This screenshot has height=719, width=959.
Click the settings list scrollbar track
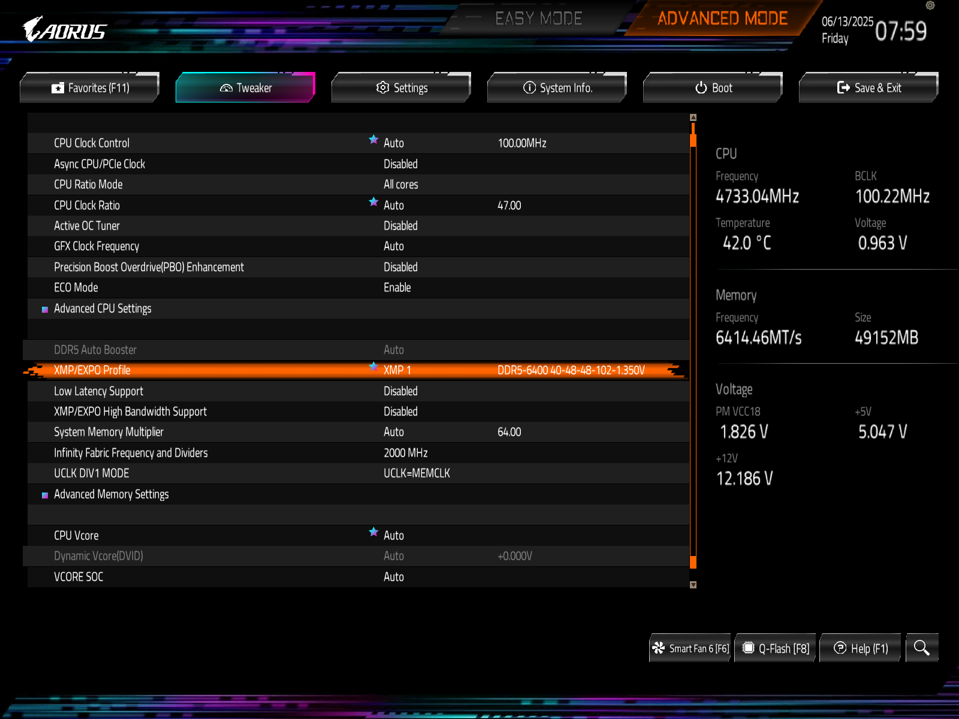693,351
